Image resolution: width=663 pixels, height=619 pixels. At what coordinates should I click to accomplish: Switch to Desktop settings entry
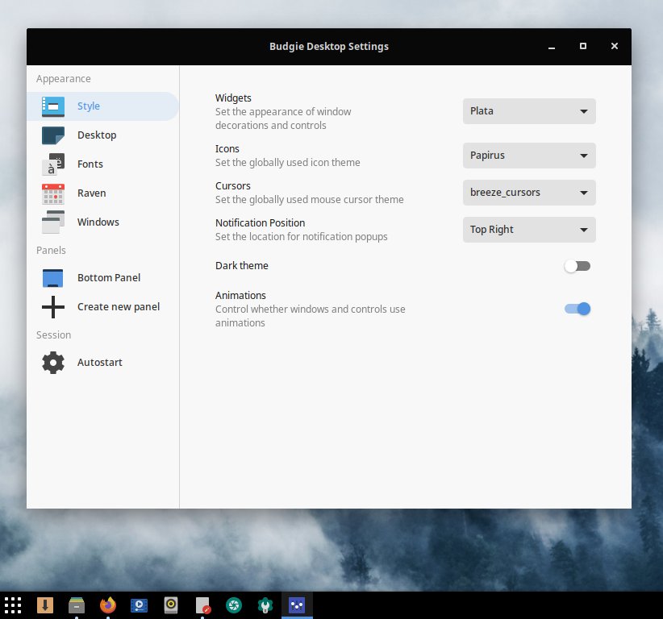(97, 135)
